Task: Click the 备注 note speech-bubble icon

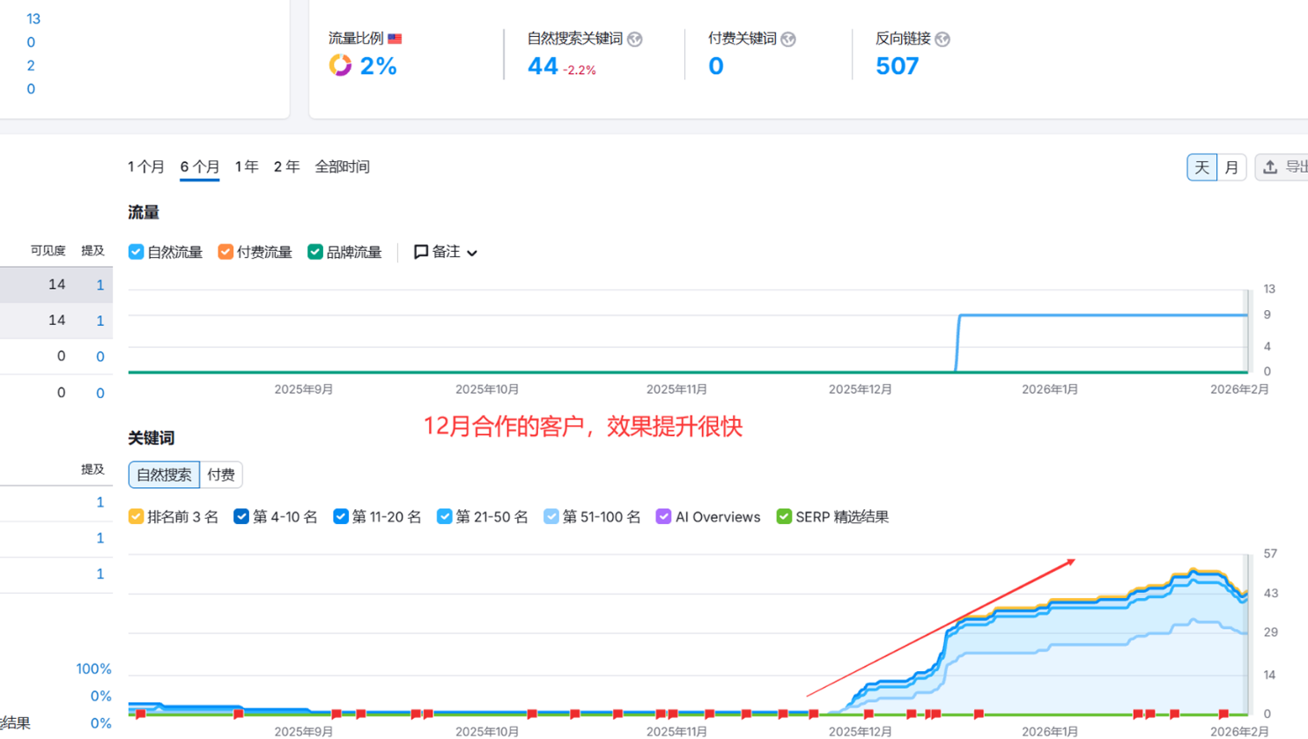Action: click(421, 252)
